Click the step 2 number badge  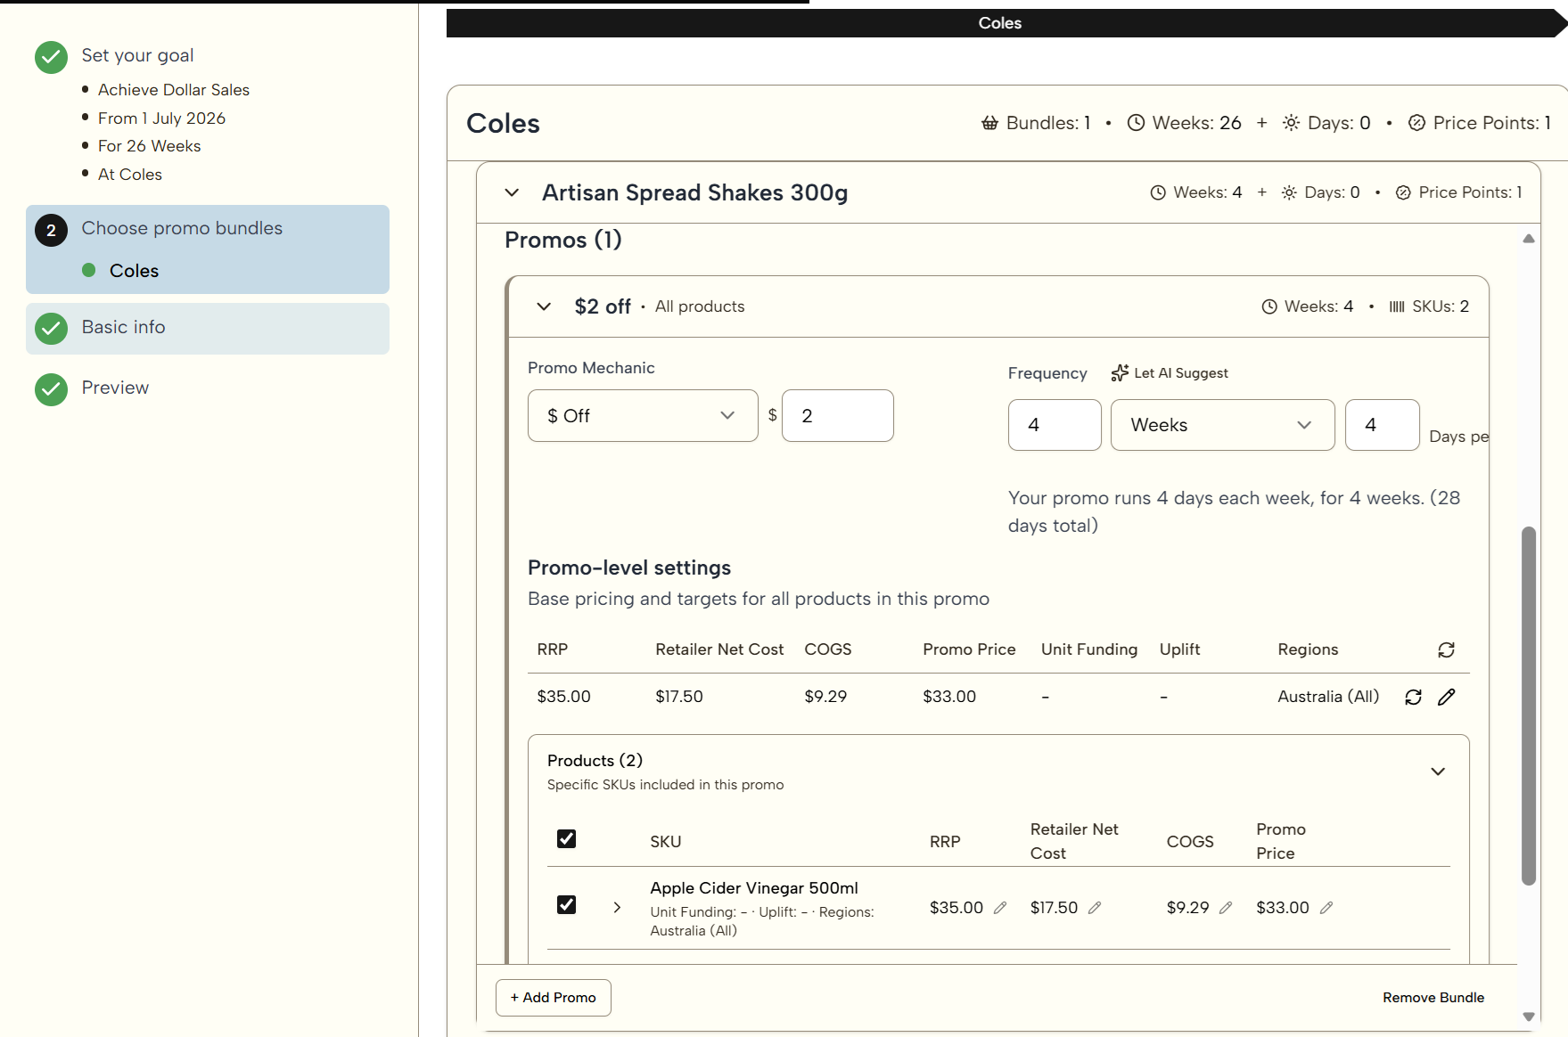[51, 230]
